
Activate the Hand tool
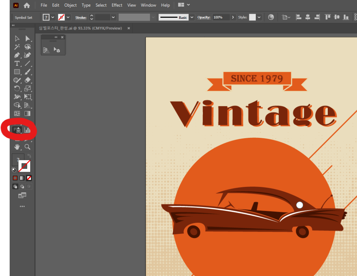[x=17, y=147]
